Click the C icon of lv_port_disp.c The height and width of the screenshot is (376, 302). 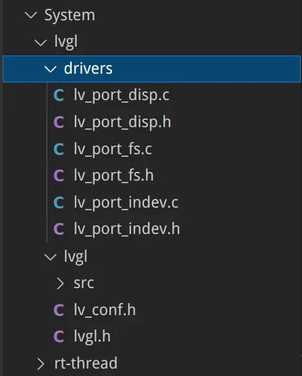coord(59,95)
